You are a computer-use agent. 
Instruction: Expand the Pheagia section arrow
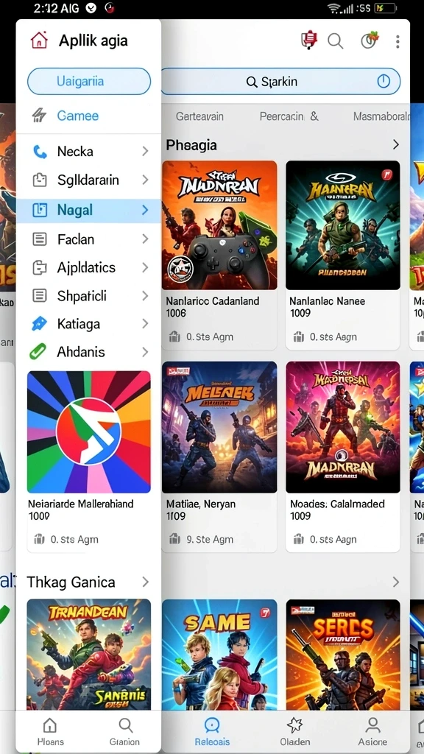tap(395, 144)
